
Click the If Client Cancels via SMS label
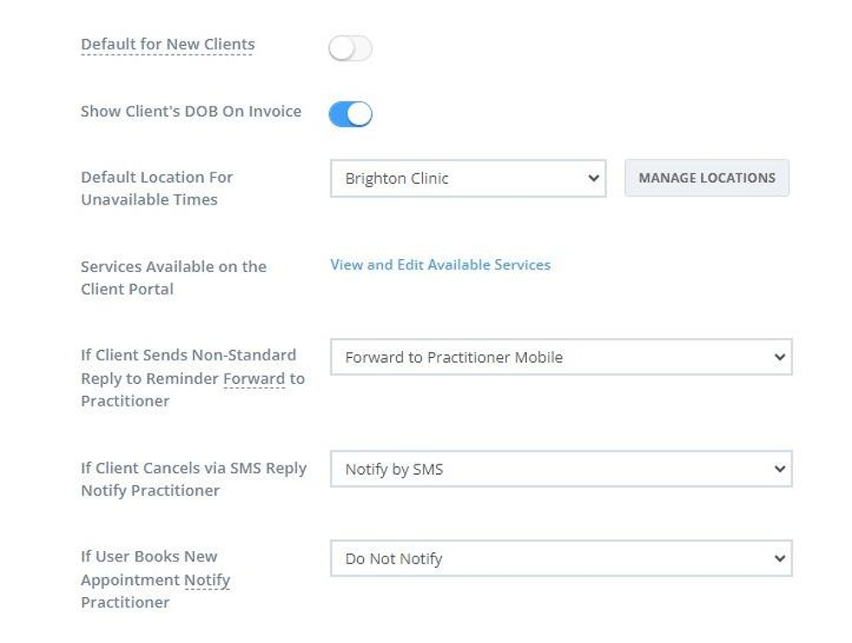pyautogui.click(x=193, y=479)
